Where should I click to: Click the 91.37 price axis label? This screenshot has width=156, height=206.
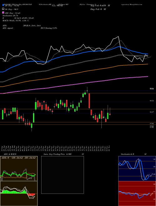coord(152,112)
